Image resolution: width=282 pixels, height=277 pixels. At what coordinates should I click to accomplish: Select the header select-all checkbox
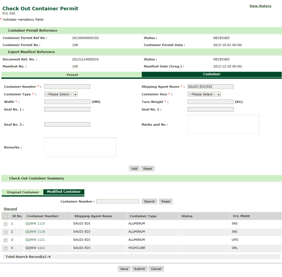tap(6, 216)
